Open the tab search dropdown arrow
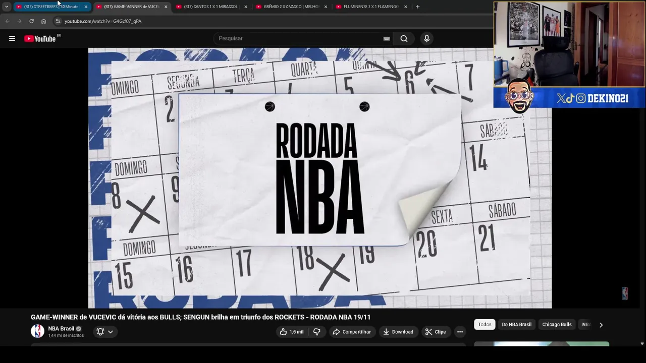Viewport: 646px width, 363px height. click(6, 7)
